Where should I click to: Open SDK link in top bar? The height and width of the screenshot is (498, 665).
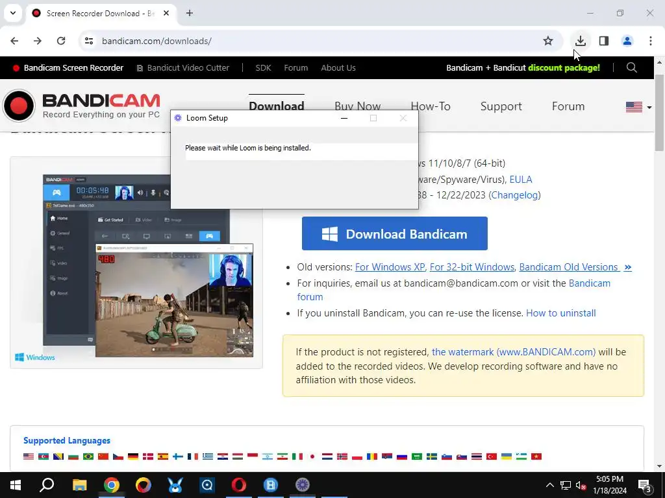coord(264,67)
